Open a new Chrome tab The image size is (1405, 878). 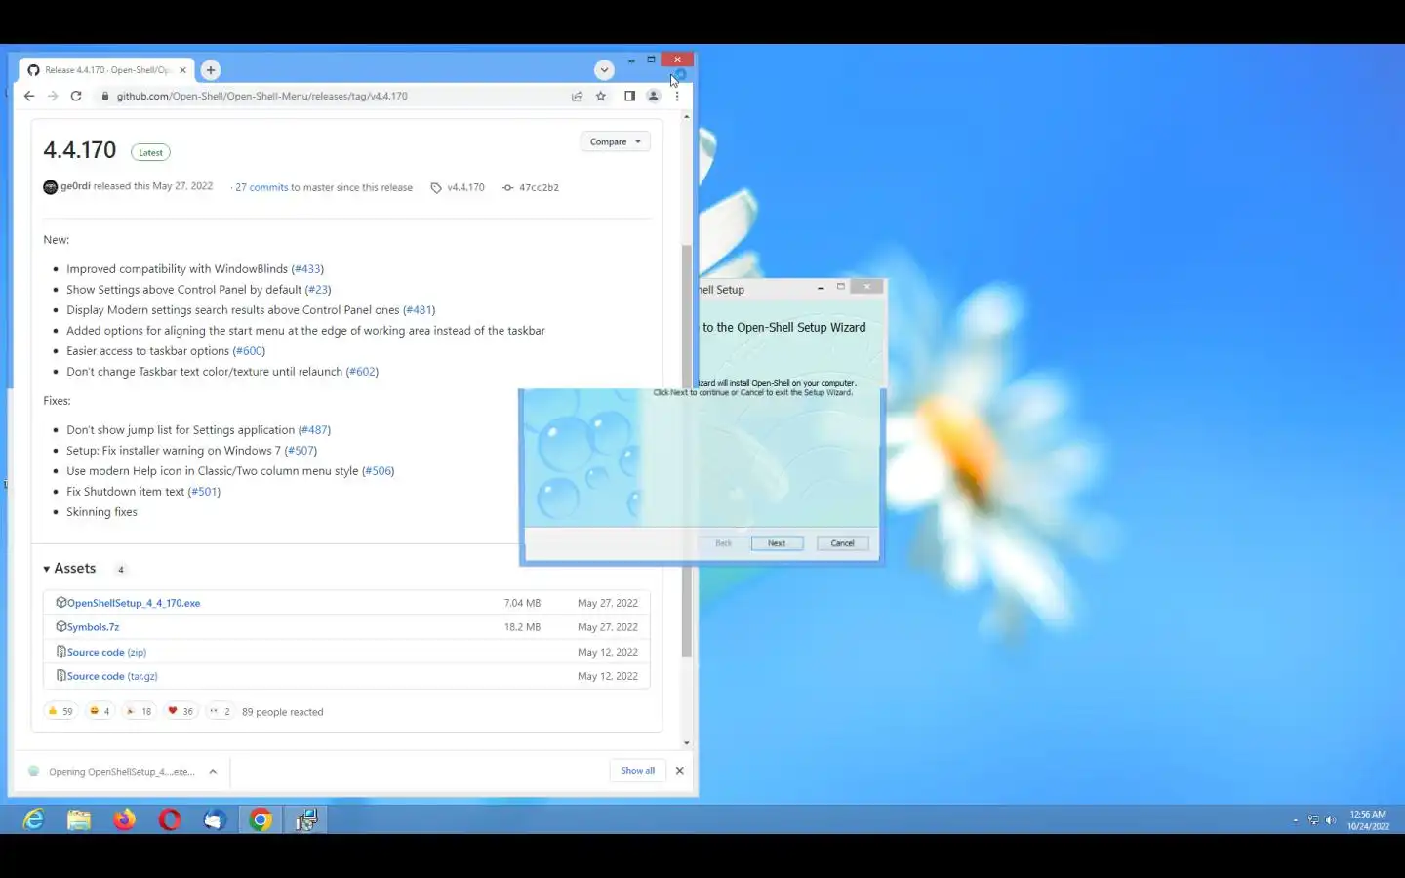click(211, 70)
